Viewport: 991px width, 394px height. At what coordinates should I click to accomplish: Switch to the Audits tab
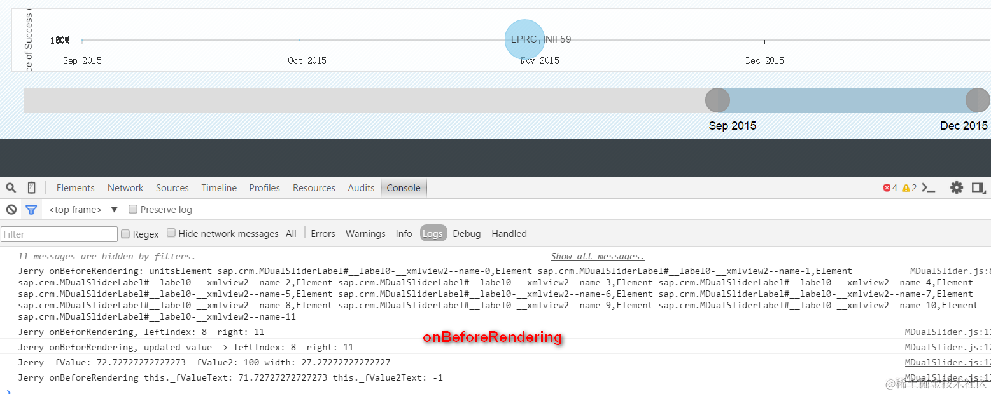pyautogui.click(x=361, y=187)
